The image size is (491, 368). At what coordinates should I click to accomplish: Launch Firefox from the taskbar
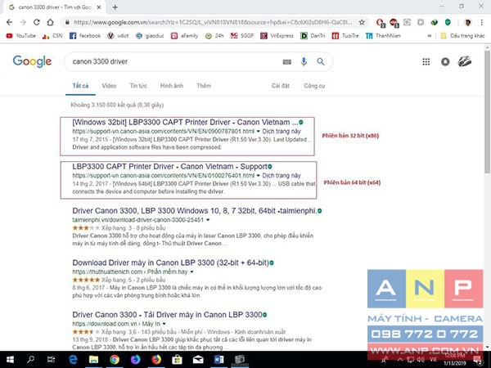156,360
